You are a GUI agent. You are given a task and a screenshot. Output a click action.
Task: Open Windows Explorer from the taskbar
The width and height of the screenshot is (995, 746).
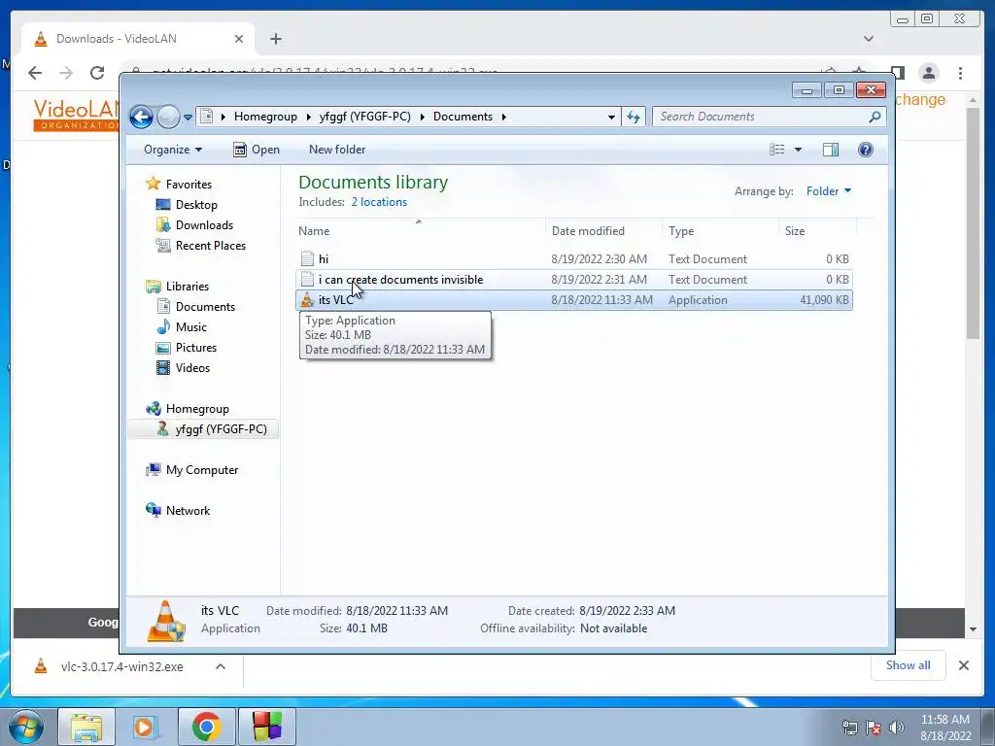pos(86,727)
